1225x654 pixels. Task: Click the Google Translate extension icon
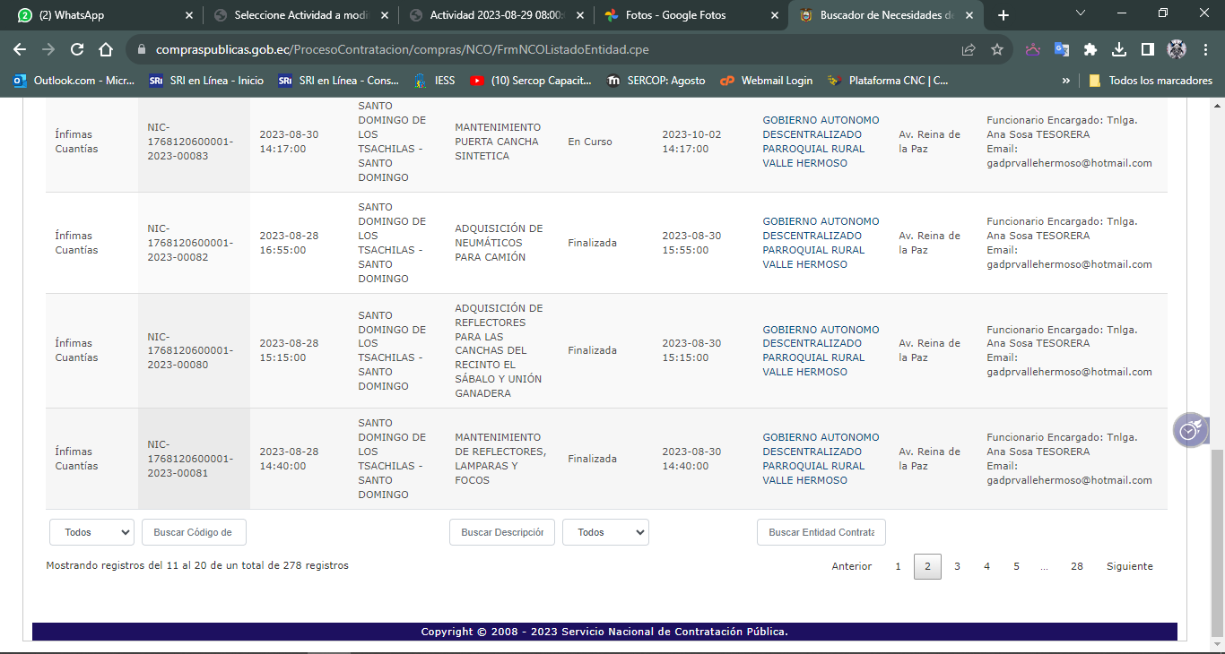click(1061, 49)
